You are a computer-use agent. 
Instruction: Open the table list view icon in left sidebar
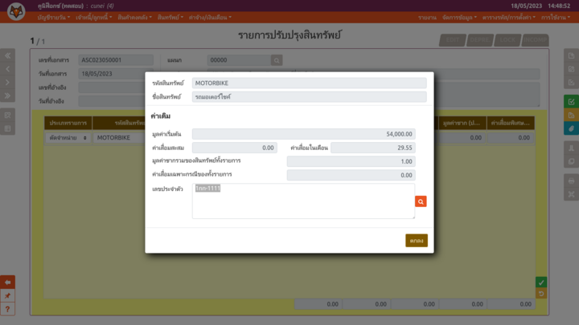pyautogui.click(x=7, y=128)
